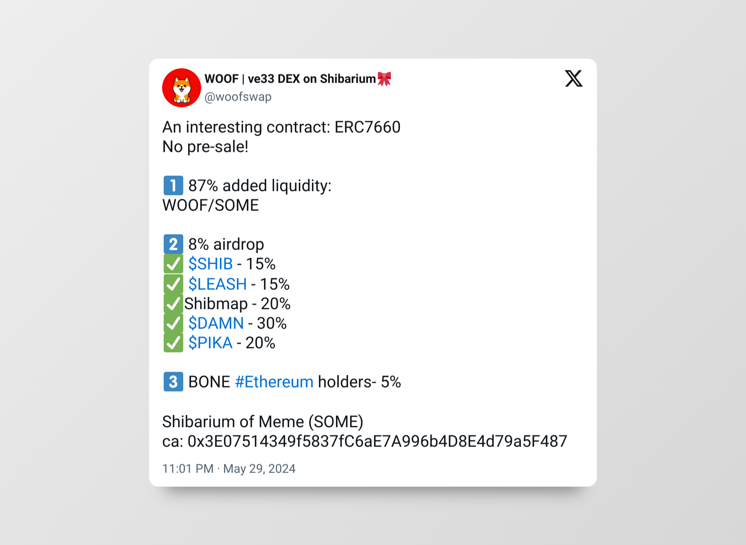Click the number 3 keycap emoji
This screenshot has height=545, width=746.
click(173, 382)
